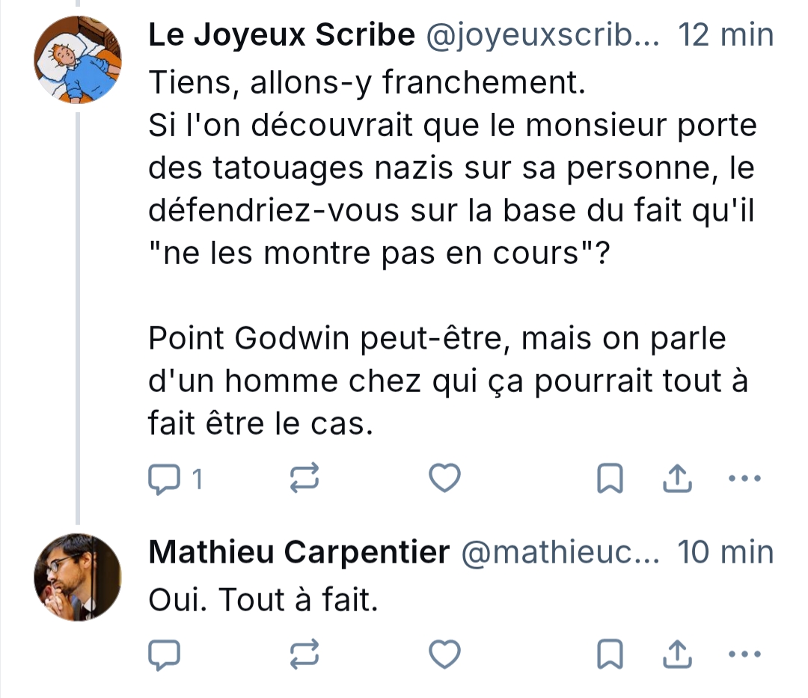Open Le Joyeux Scribe display name
This screenshot has width=808, height=698.
(x=281, y=35)
